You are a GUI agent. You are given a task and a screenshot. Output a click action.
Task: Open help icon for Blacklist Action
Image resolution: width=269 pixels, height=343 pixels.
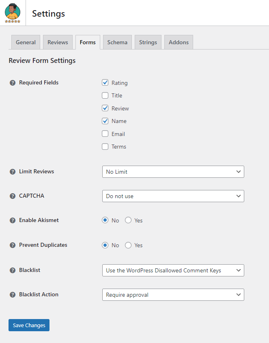13,295
